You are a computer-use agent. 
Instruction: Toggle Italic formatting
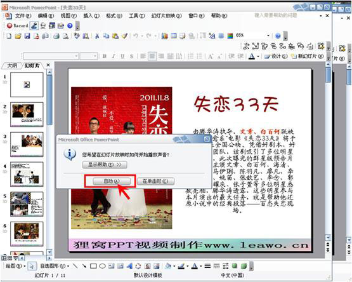114,56
